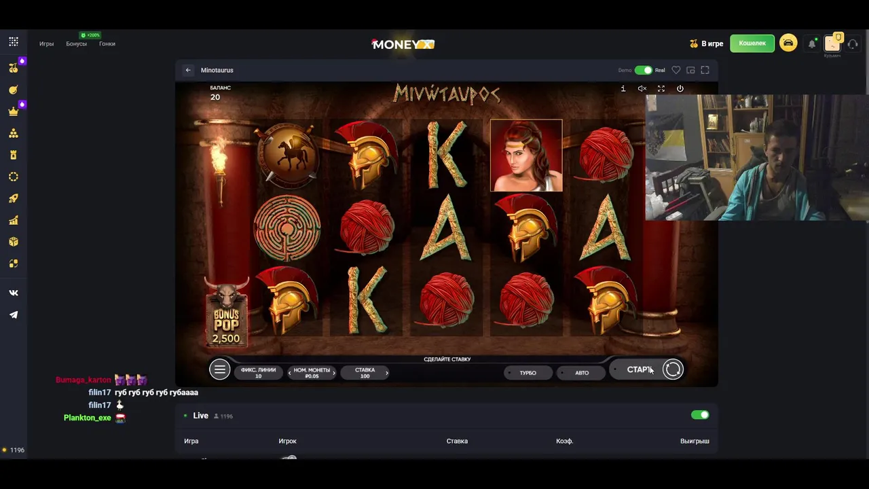Open the tower game icon in sidebar
This screenshot has width=869, height=489.
click(14, 155)
